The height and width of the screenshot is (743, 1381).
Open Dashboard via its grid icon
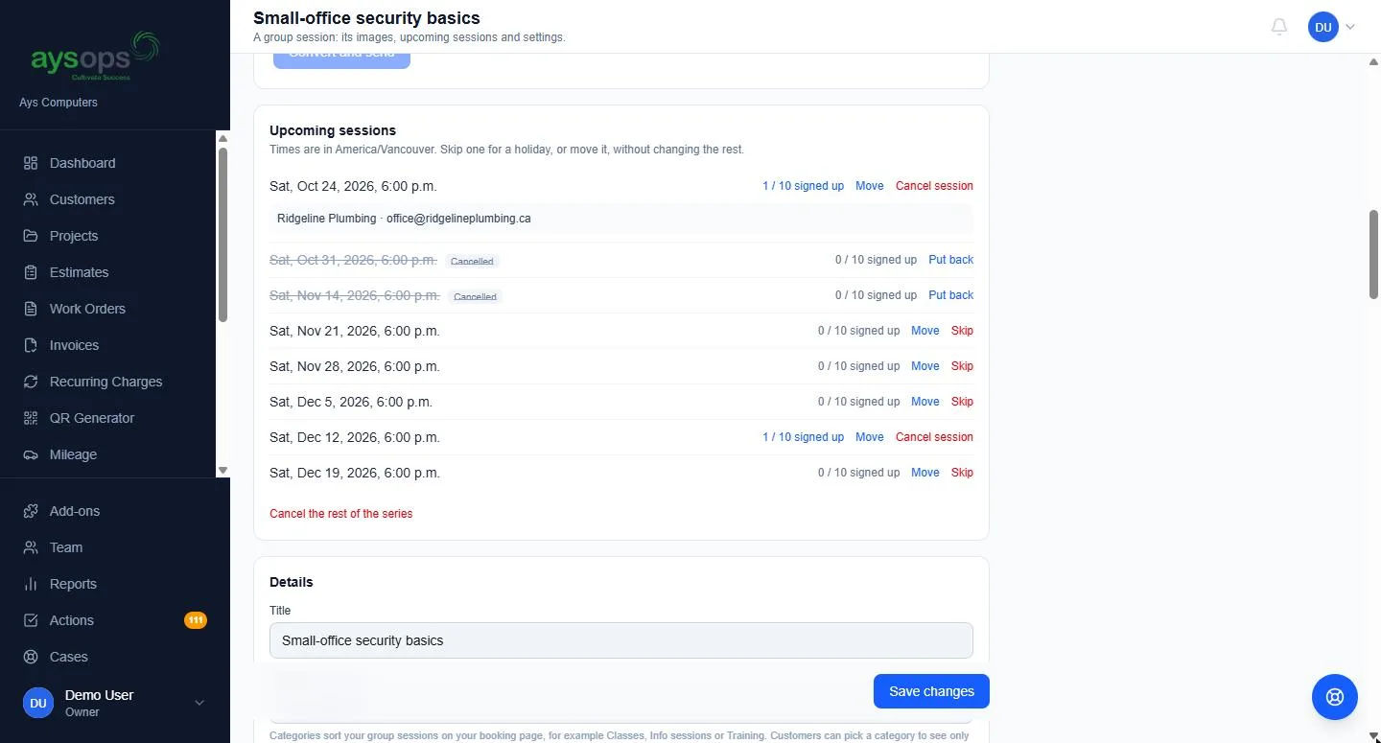pos(31,163)
